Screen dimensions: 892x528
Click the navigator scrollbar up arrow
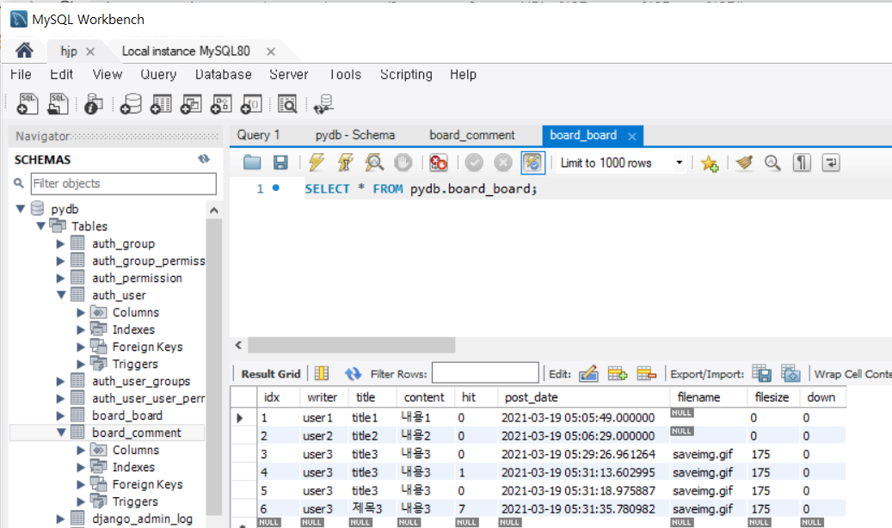tap(214, 211)
